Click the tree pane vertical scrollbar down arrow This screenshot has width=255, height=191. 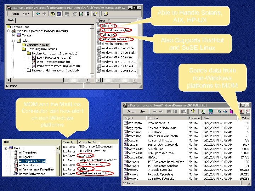click(x=92, y=76)
